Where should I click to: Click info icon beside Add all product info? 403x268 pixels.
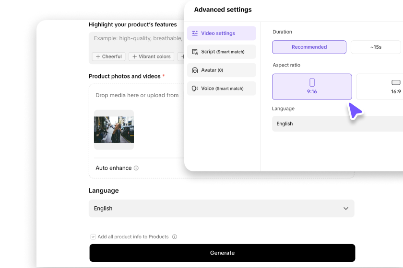point(175,237)
